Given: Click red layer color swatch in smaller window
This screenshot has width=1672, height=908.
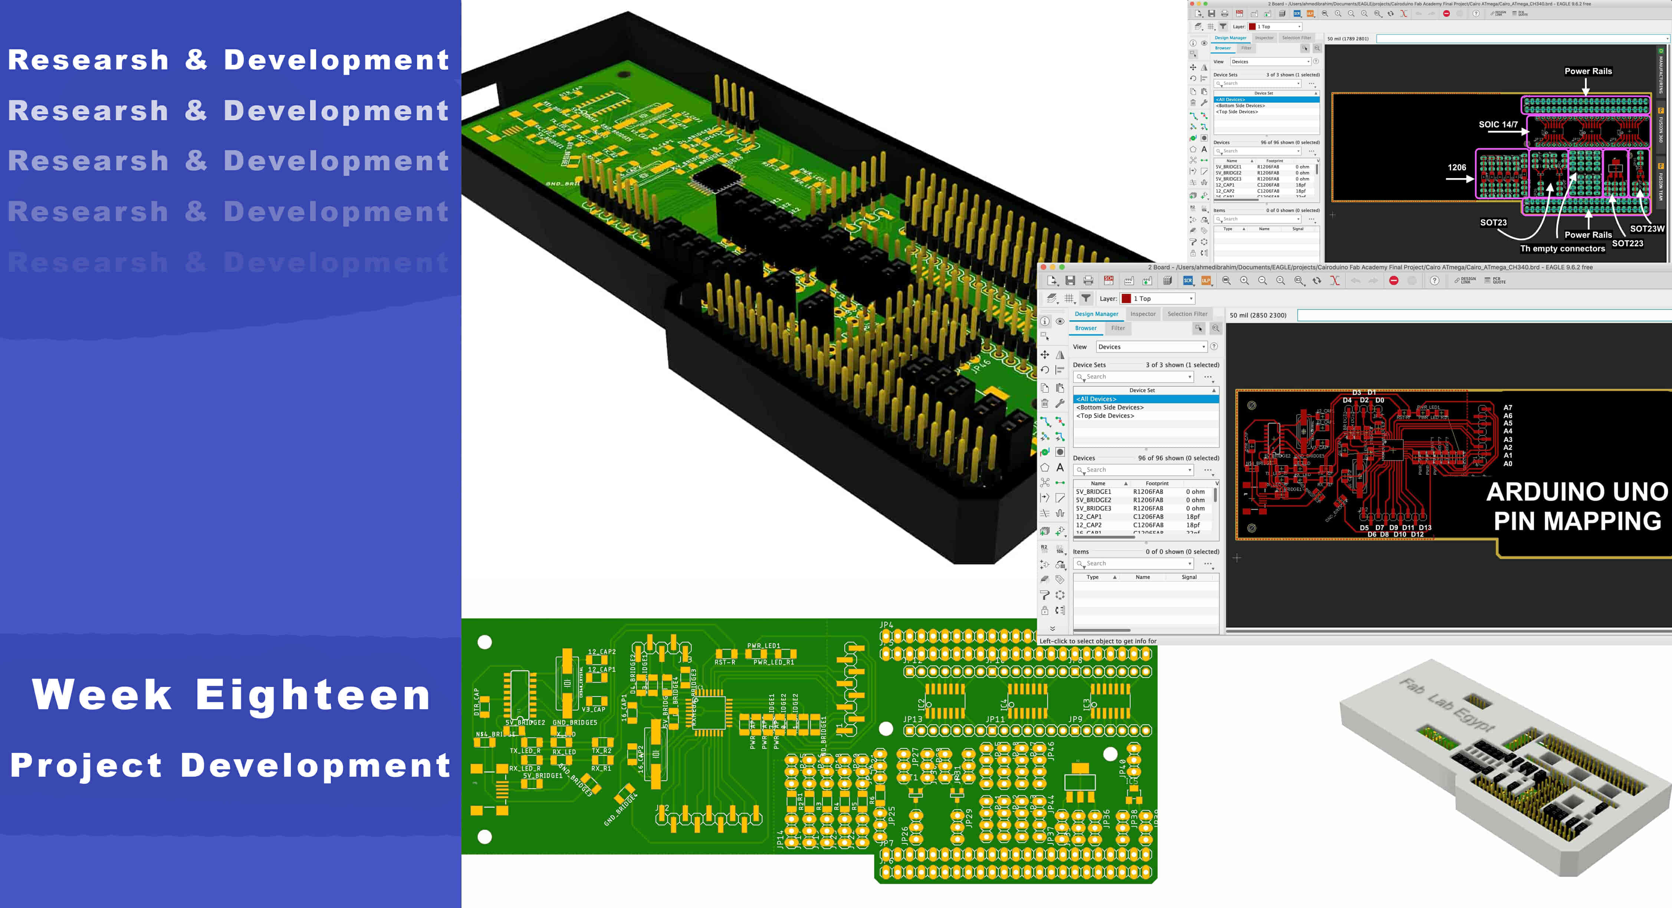Looking at the screenshot, I should pos(1252,27).
